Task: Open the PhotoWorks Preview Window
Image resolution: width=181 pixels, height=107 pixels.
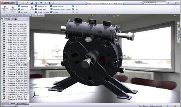Action: (x=60, y=9)
